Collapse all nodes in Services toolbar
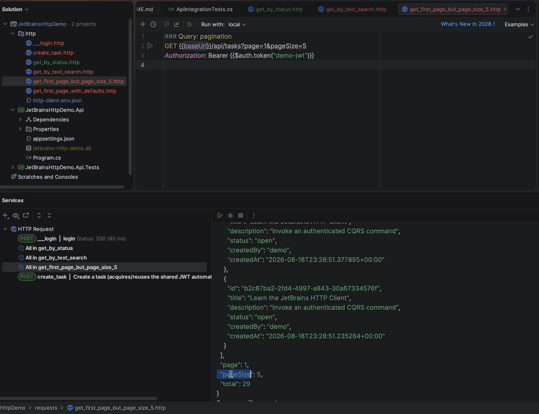The width and height of the screenshot is (539, 414). 49,215
